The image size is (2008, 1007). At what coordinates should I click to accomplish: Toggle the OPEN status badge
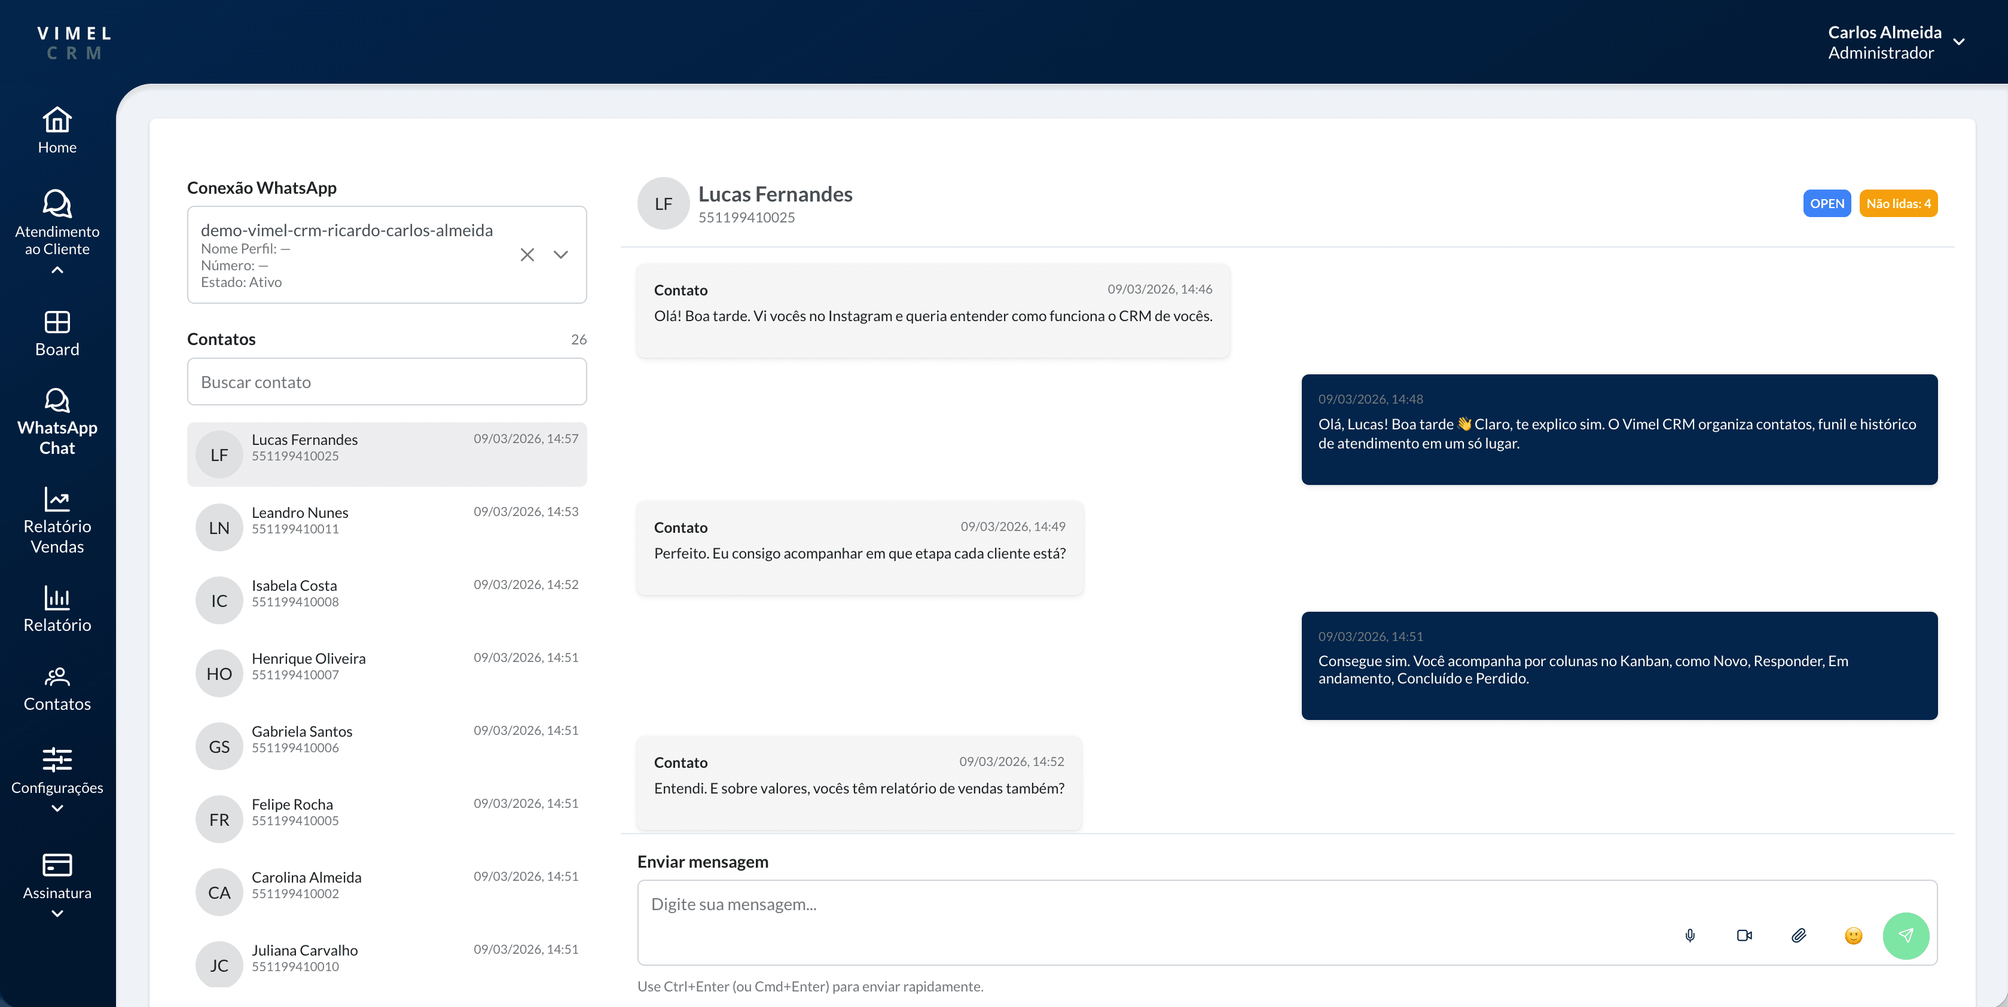[x=1826, y=203]
